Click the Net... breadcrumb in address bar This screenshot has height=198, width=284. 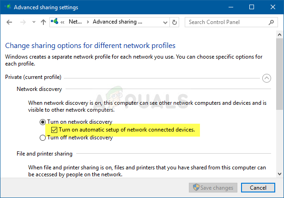[x=75, y=22]
